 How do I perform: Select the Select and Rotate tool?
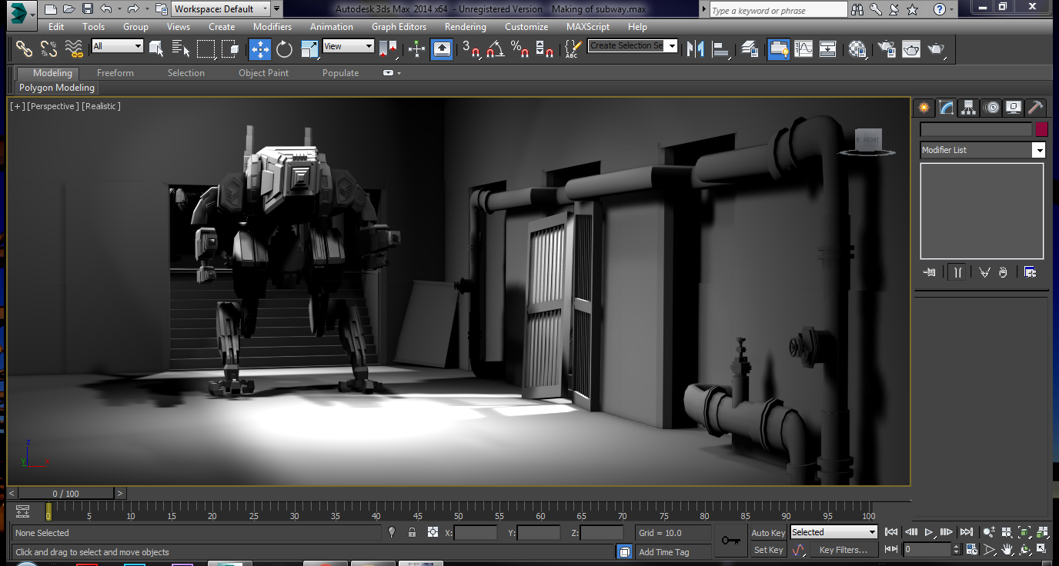click(285, 49)
